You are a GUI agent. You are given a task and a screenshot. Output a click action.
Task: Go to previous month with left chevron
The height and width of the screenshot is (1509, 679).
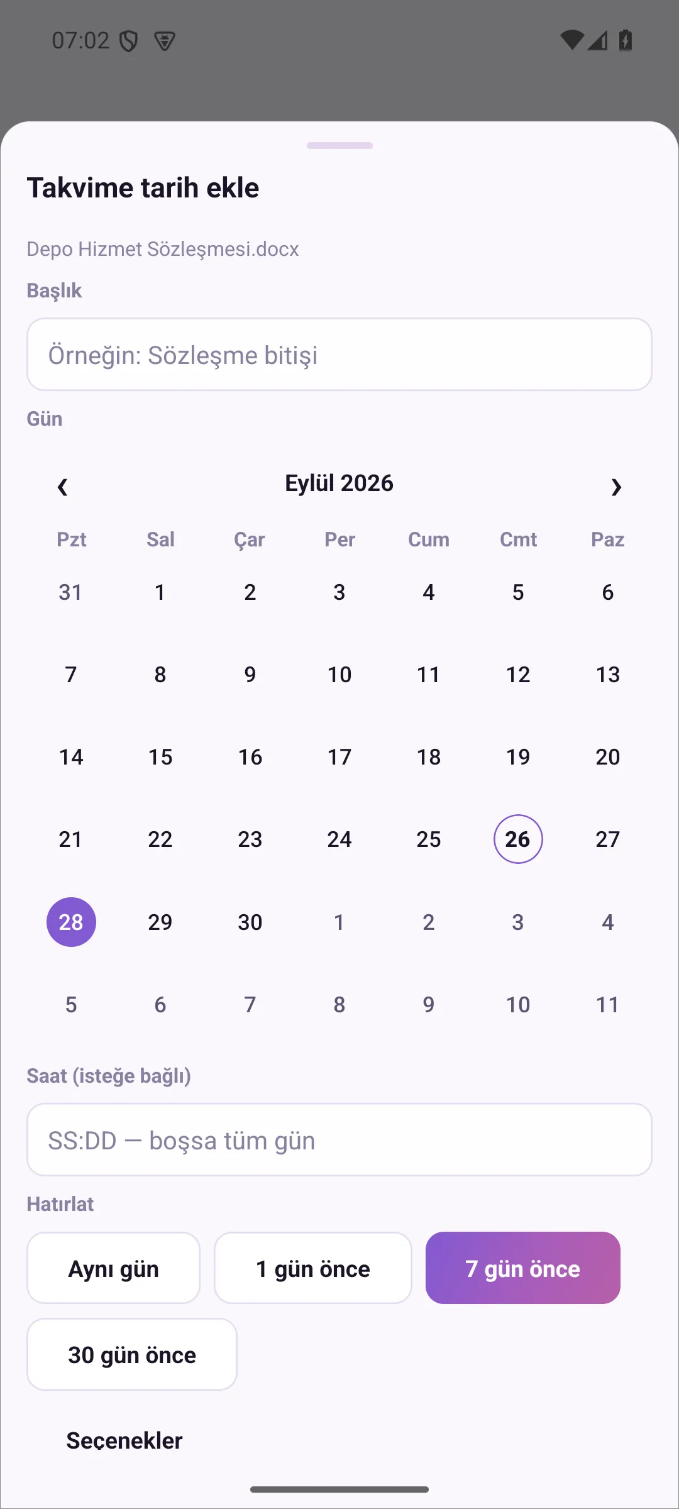coord(62,487)
